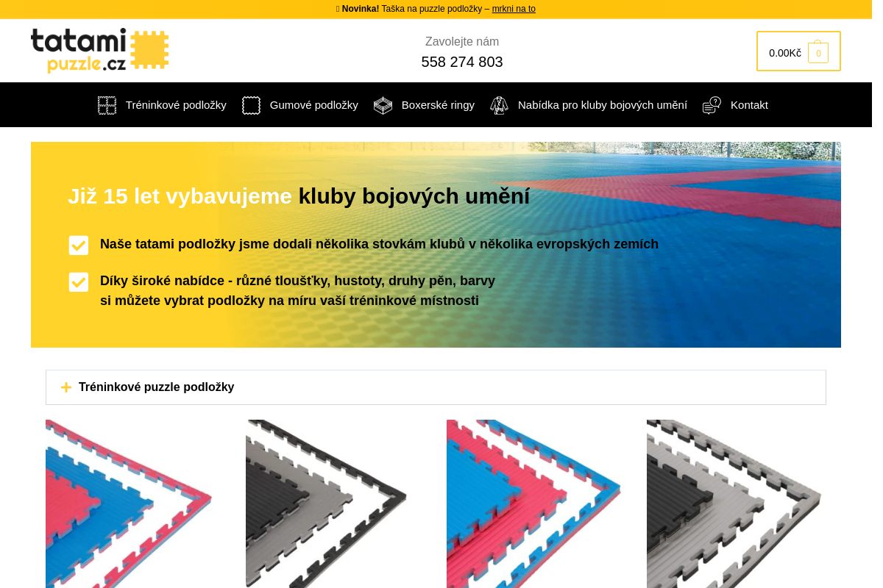Open the red-blue puzzle mat product image
Viewport: 883px width, 588px height.
[x=129, y=503]
